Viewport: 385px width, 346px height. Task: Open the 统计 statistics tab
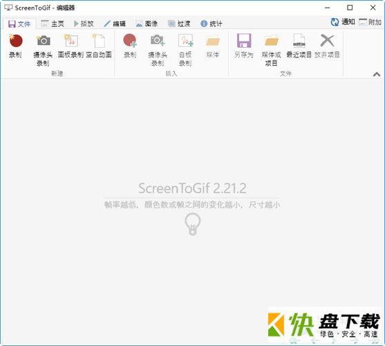[x=212, y=24]
